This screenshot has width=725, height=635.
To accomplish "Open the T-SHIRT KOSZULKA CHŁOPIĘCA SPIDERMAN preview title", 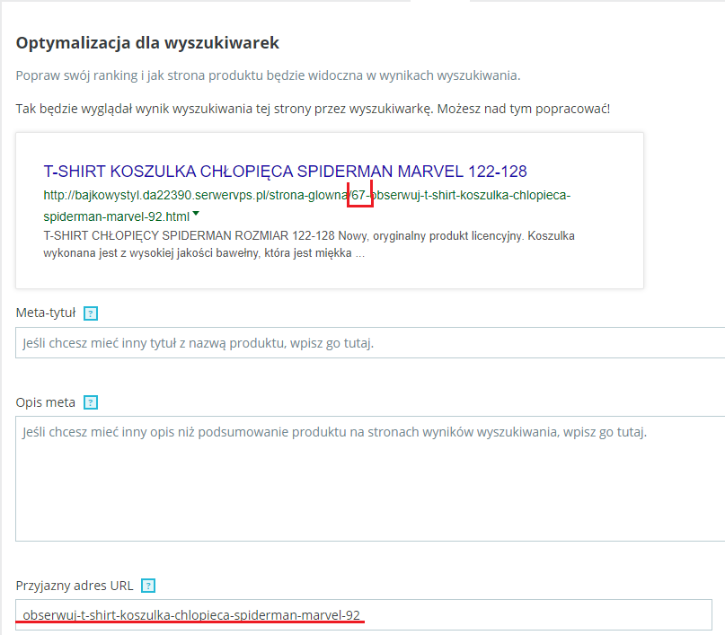I will coord(285,172).
